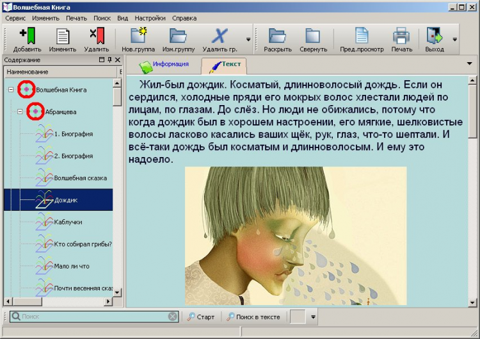Click the Добавить toolbar icon
The width and height of the screenshot is (480, 339).
[x=28, y=36]
